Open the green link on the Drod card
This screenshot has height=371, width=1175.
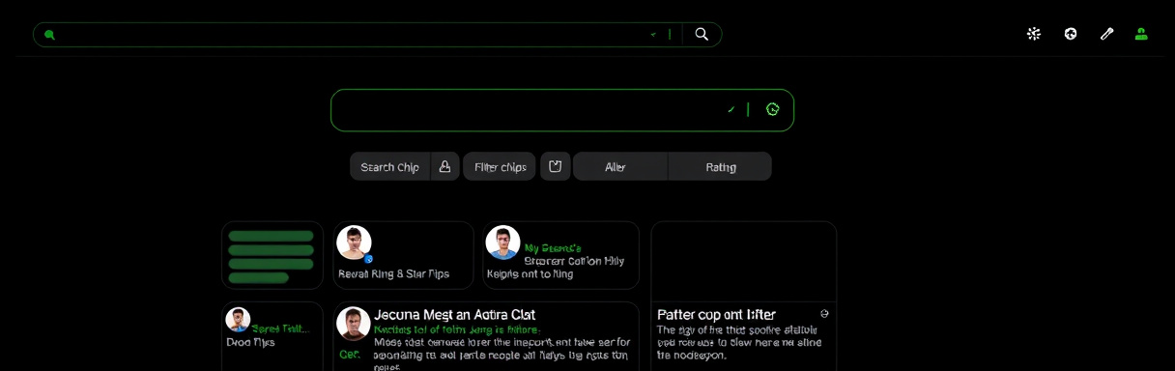(x=280, y=328)
